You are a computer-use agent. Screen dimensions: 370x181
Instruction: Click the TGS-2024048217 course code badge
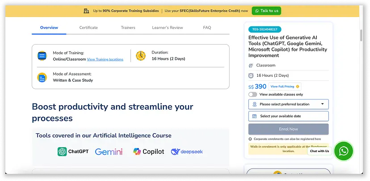(x=265, y=29)
